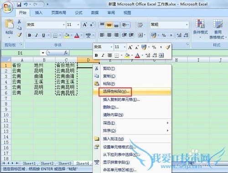The width and height of the screenshot is (228, 173).
Task: Click select-all corner of worksheet
Action: [x=6, y=59]
